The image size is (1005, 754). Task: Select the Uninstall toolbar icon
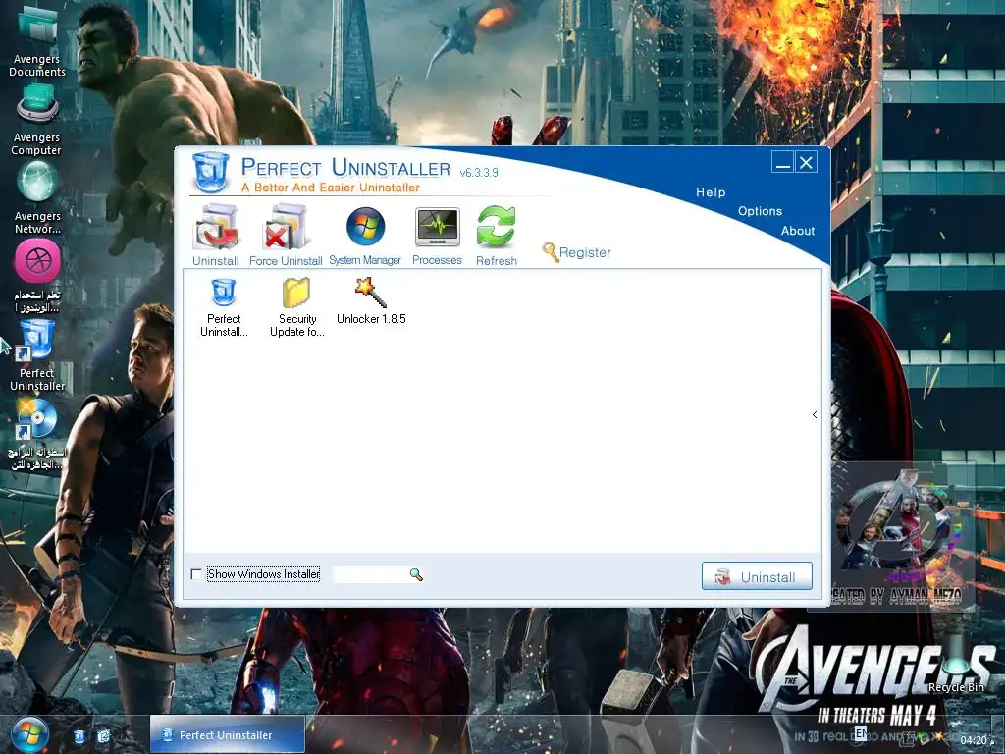pyautogui.click(x=216, y=235)
